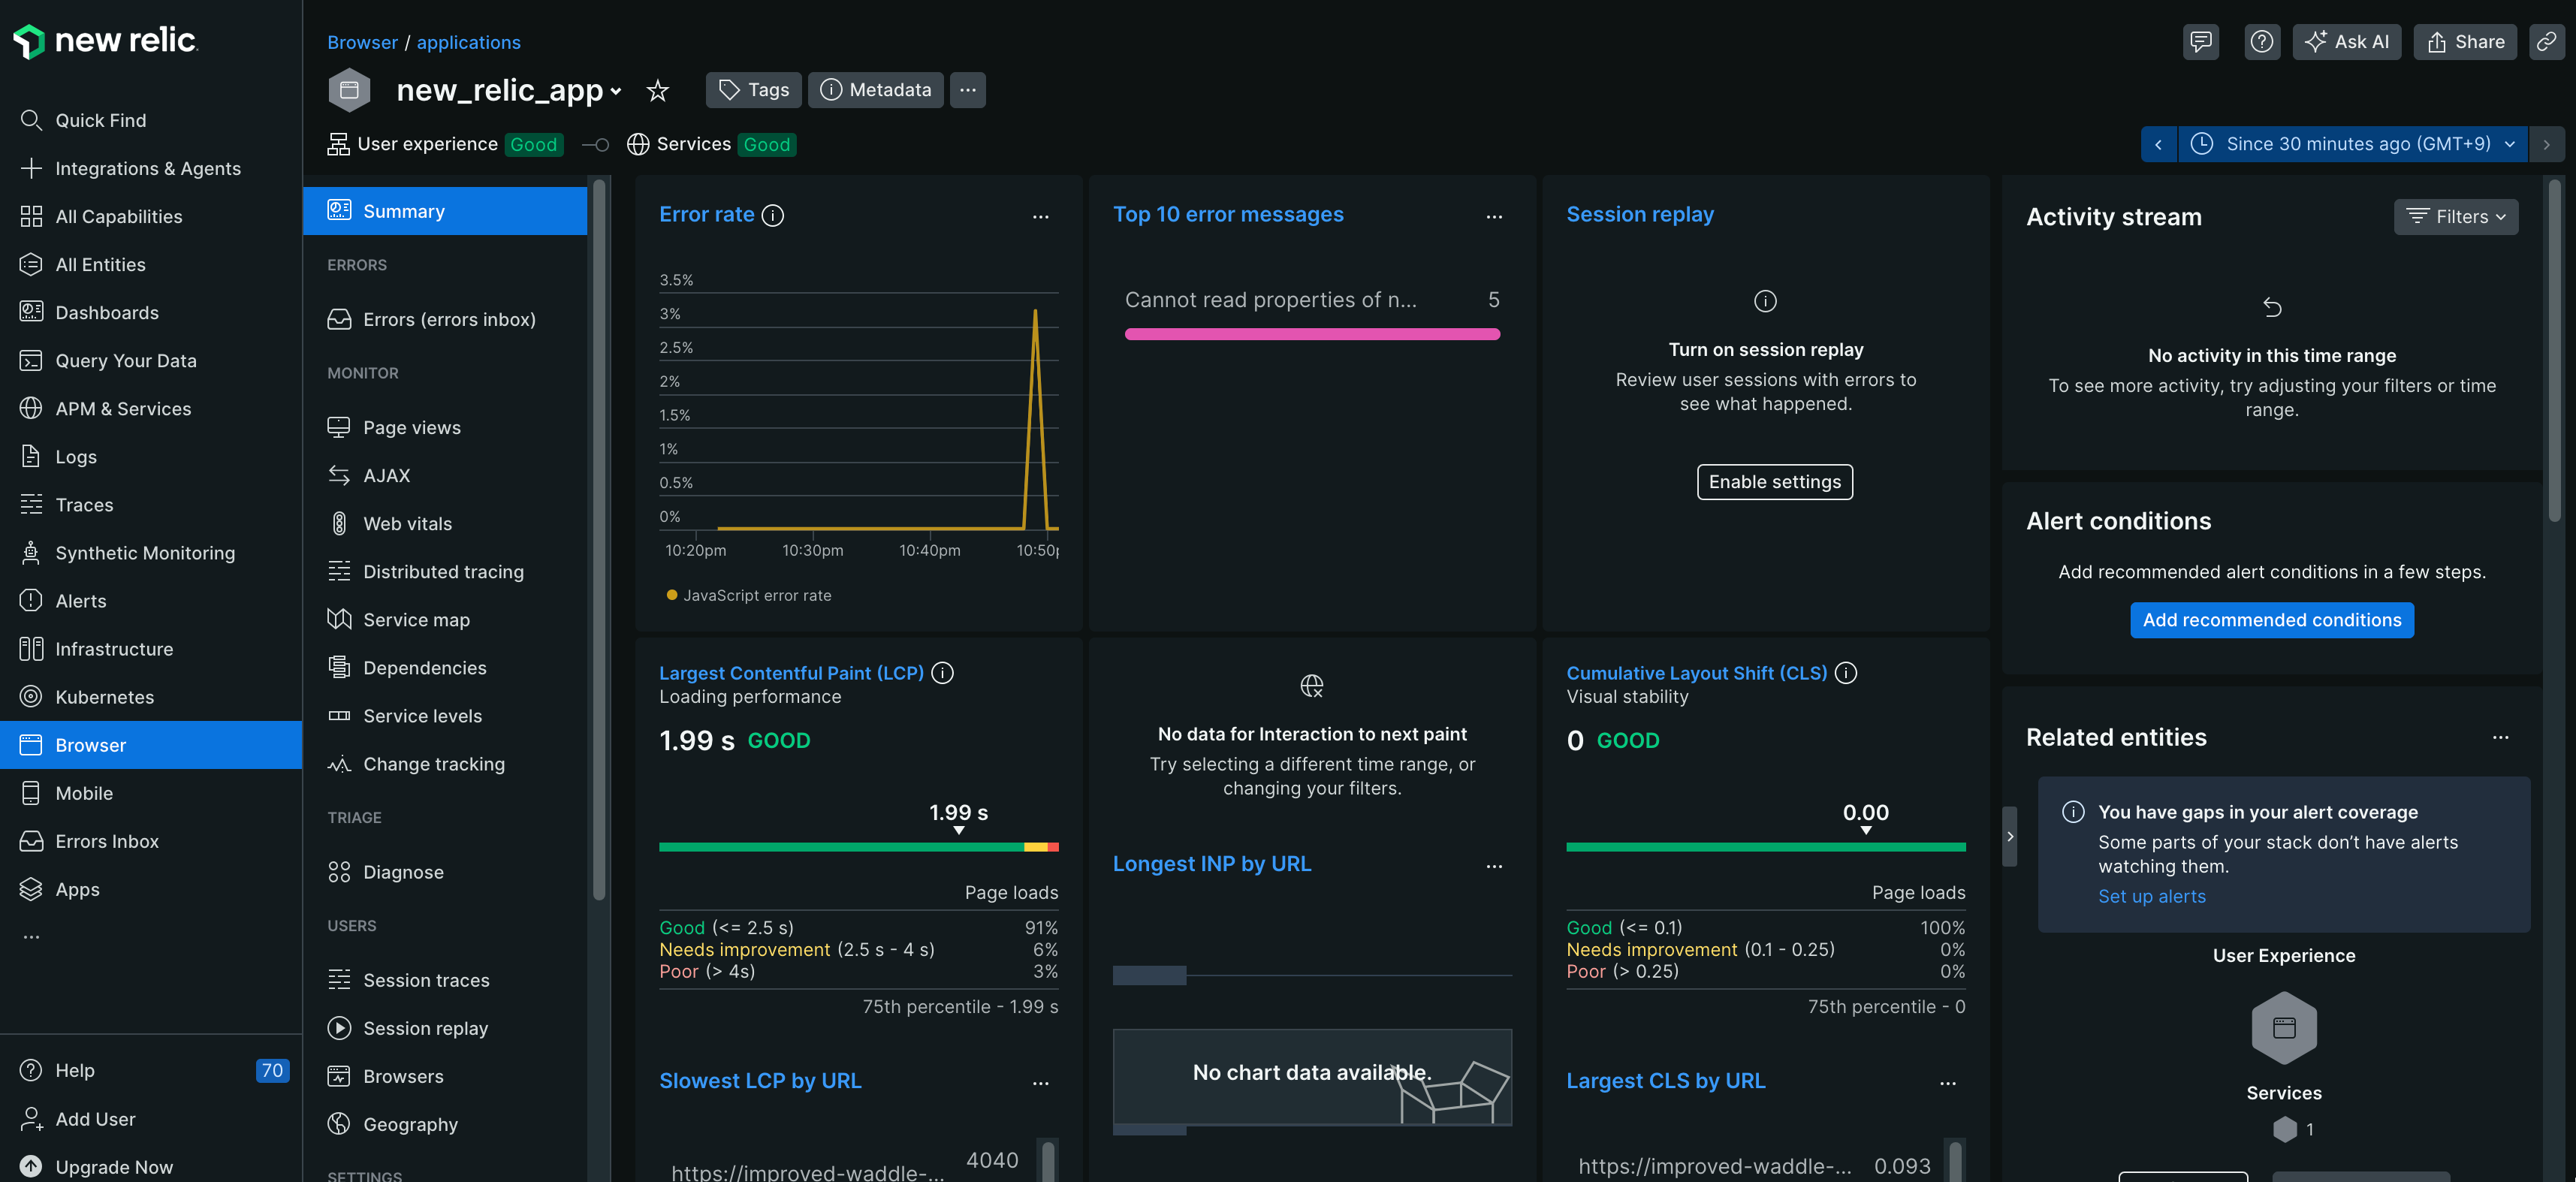Screen dimensions: 2576x1182
Task: Go to Synthetic Monitoring
Action: pyautogui.click(x=145, y=552)
